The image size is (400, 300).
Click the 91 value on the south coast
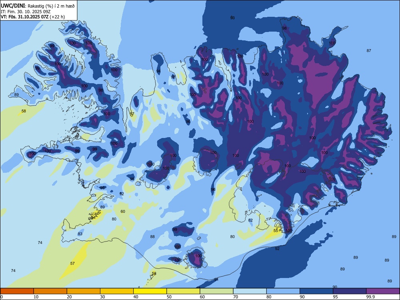pos(216,279)
